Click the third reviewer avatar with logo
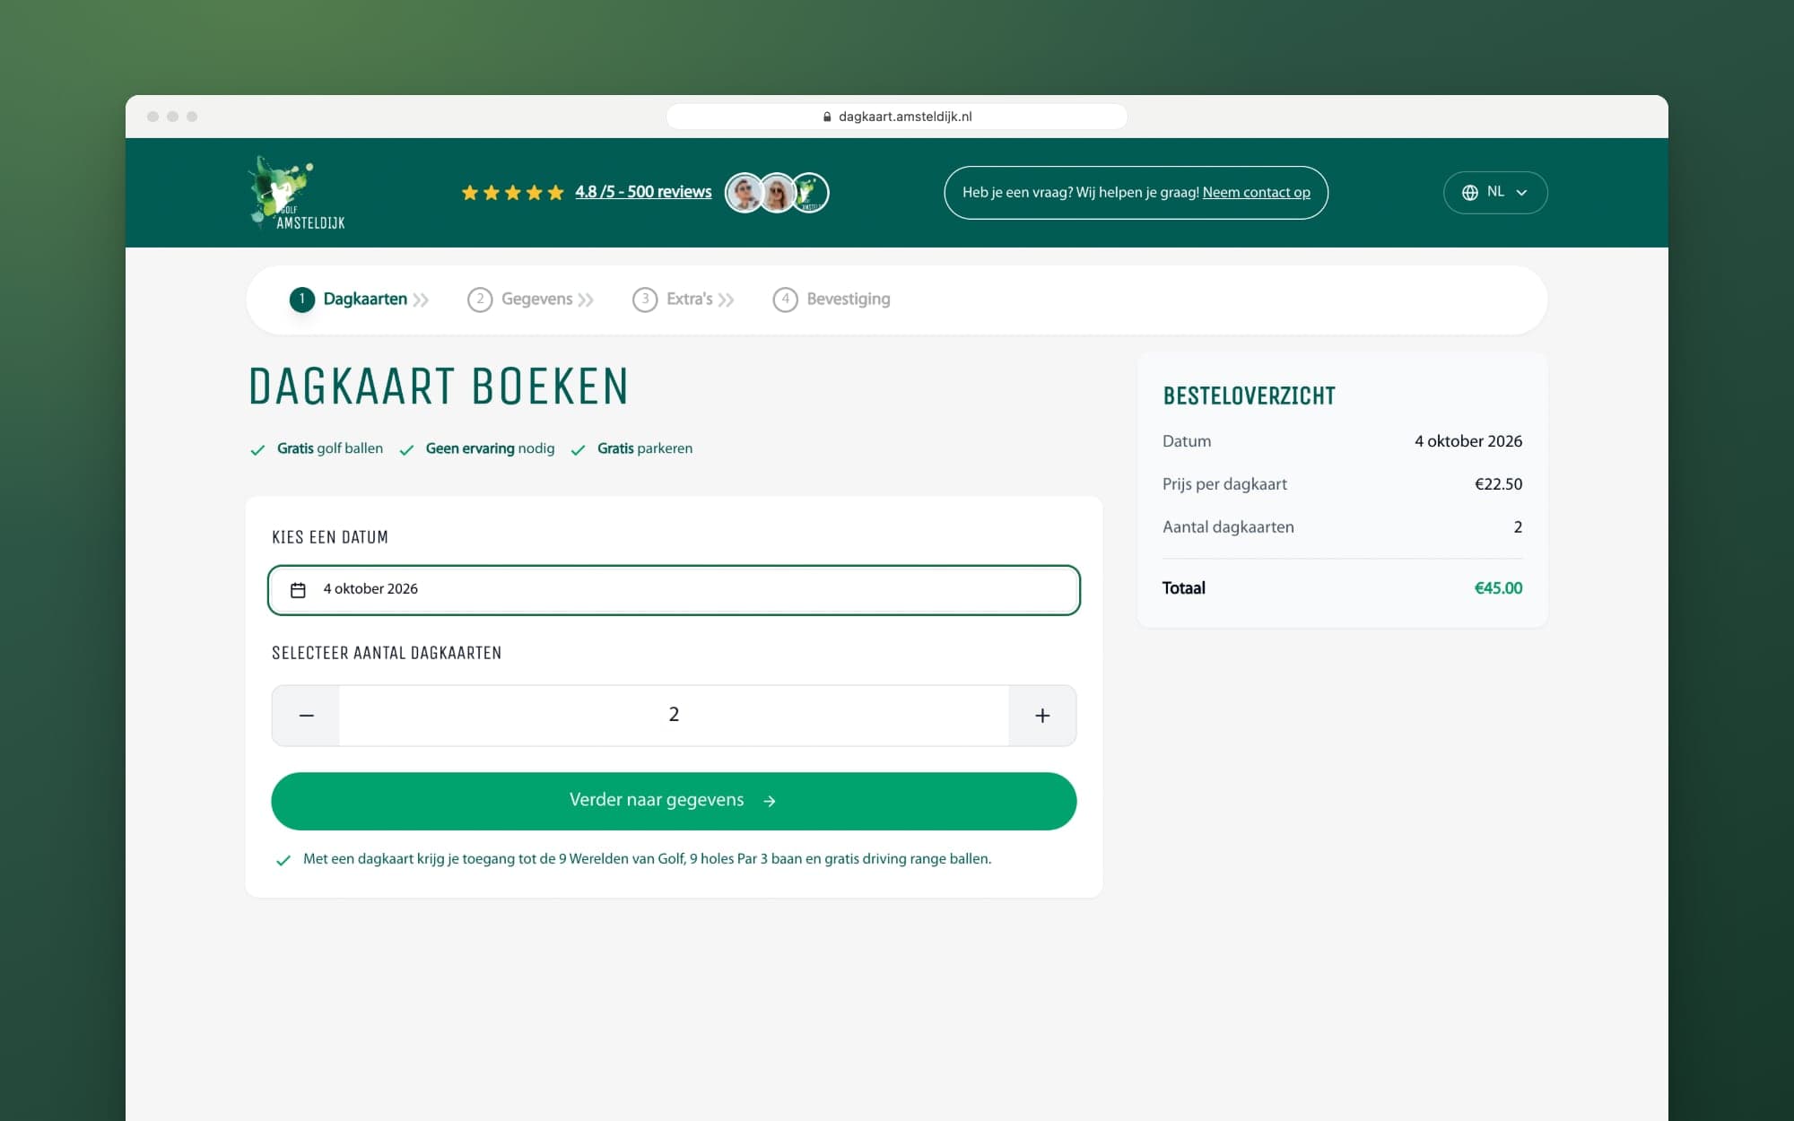The height and width of the screenshot is (1121, 1794). [x=810, y=193]
